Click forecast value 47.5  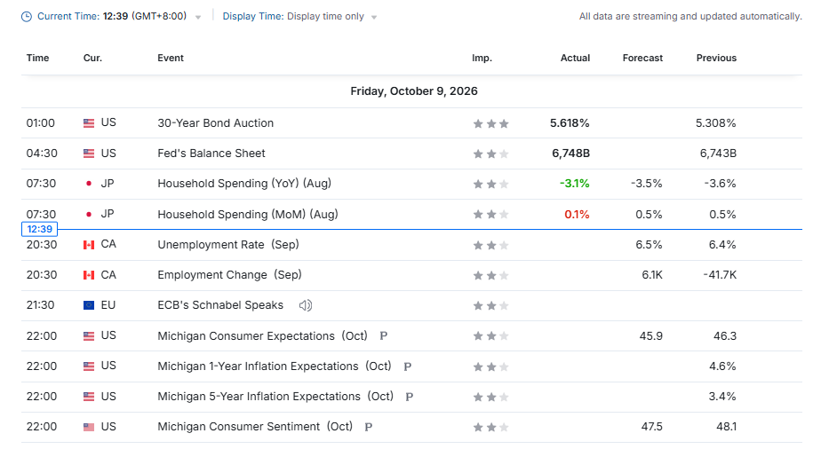point(652,427)
